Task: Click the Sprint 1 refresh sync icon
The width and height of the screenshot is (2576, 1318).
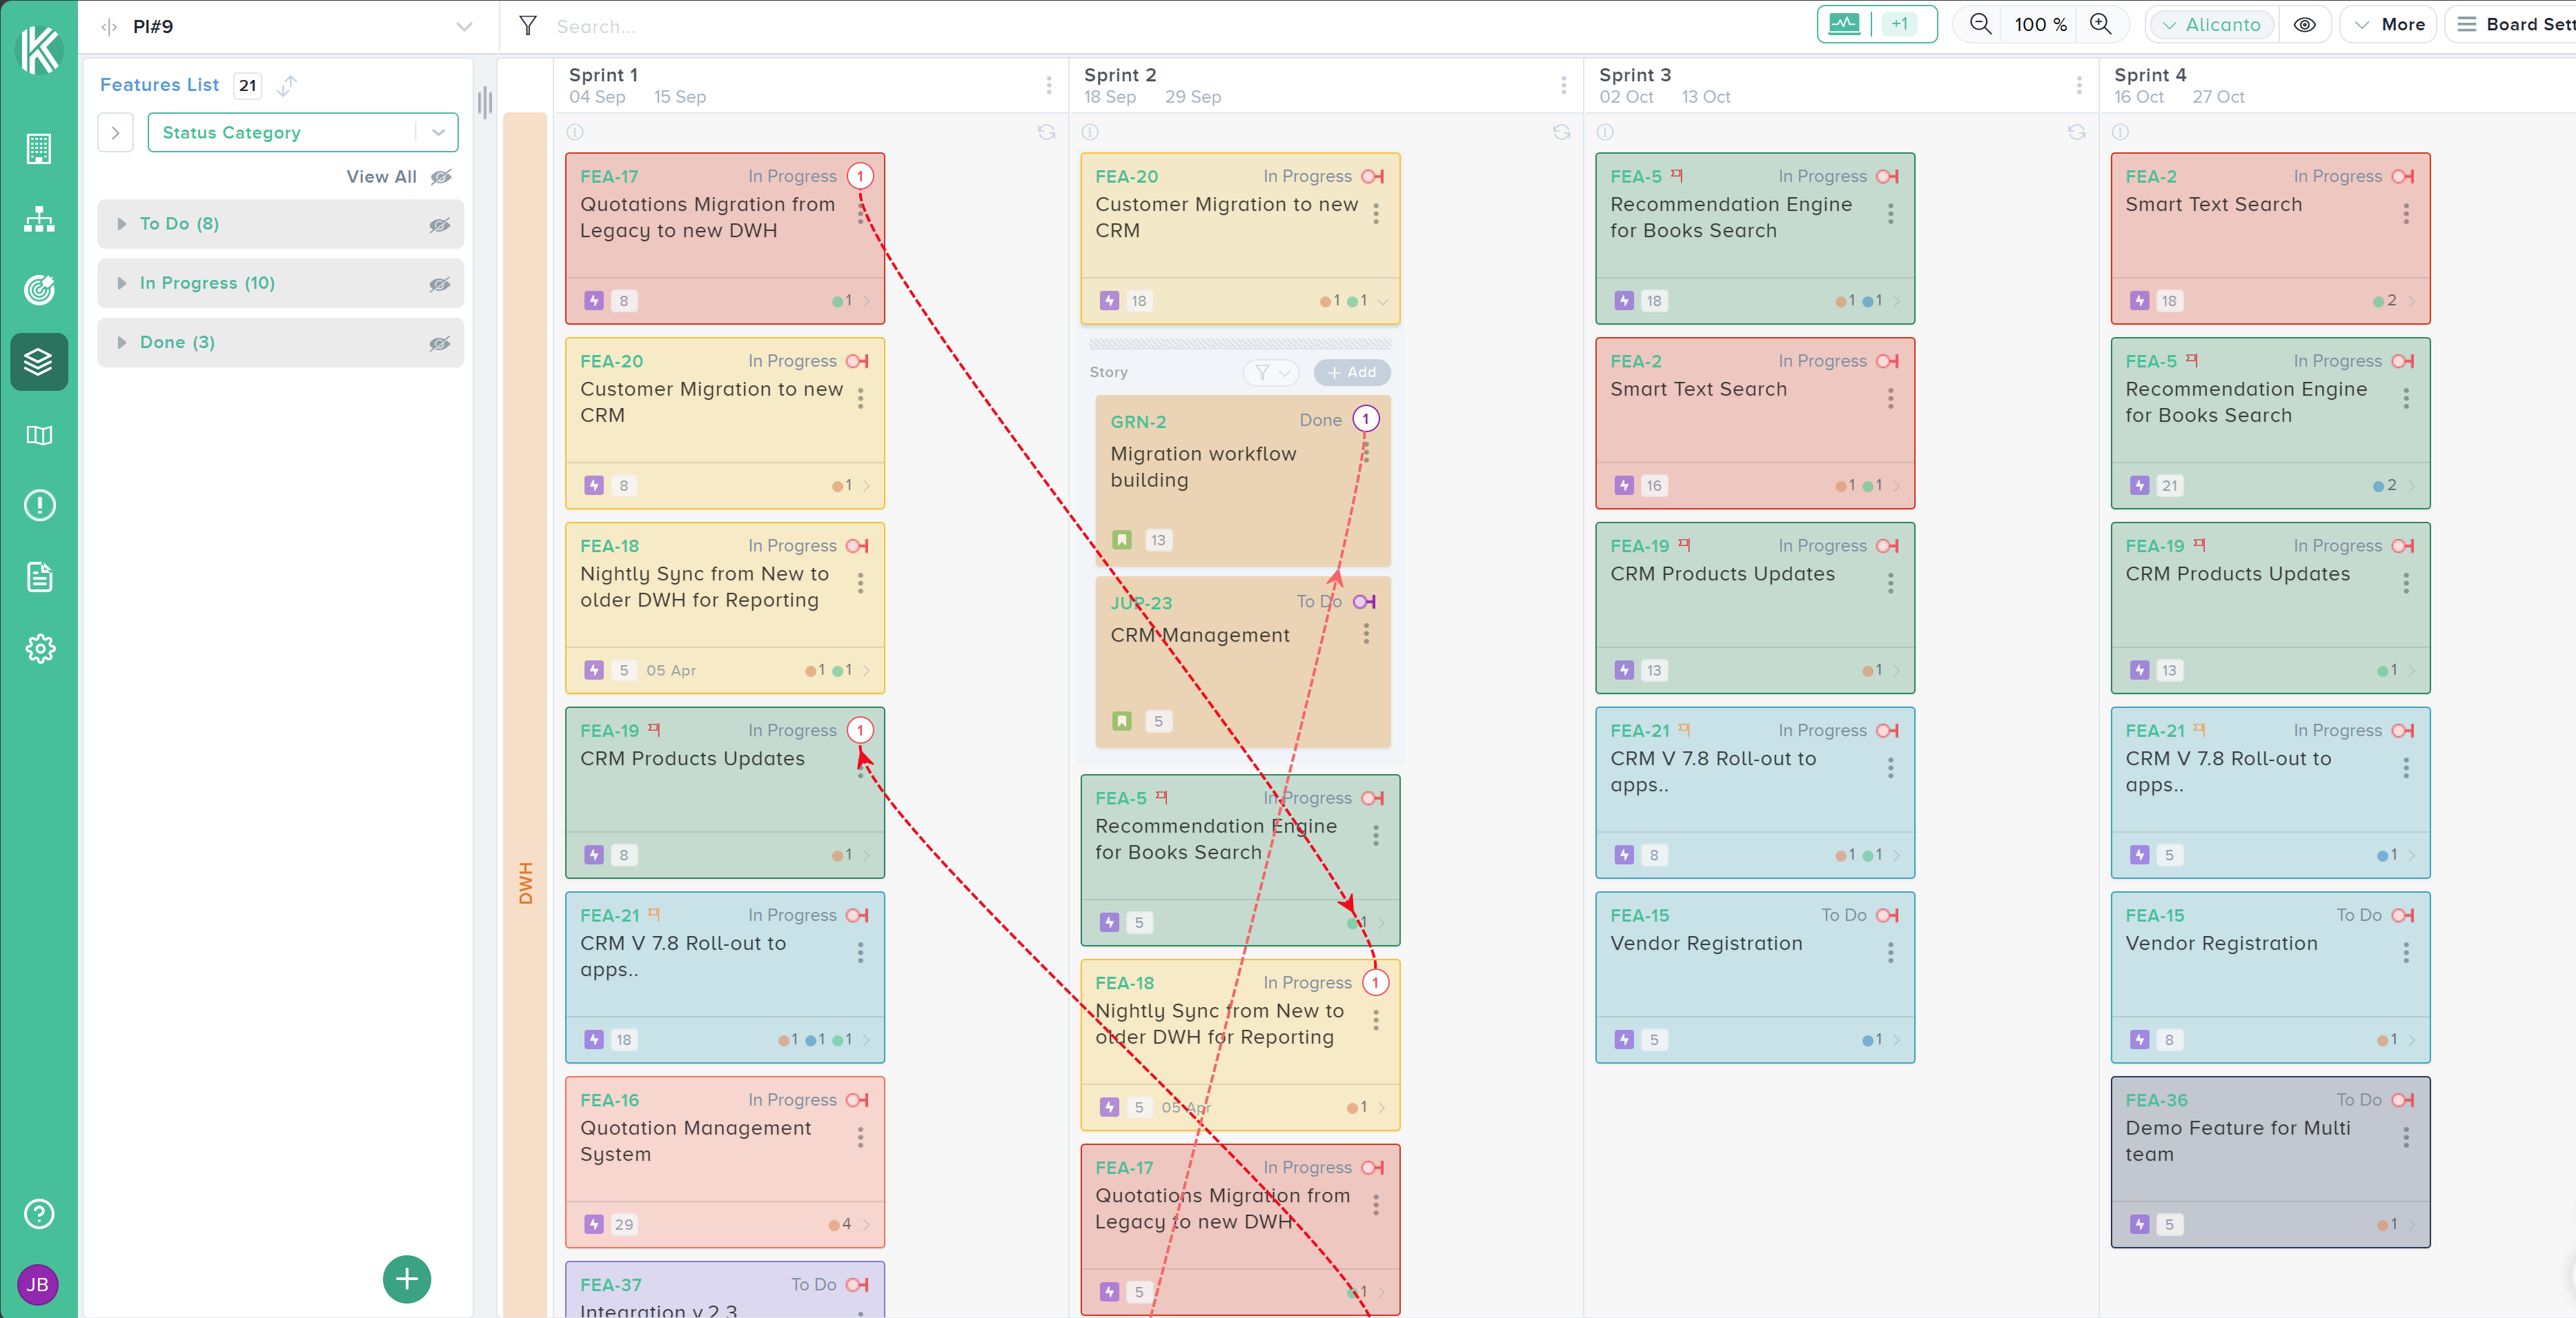Action: 1046,132
